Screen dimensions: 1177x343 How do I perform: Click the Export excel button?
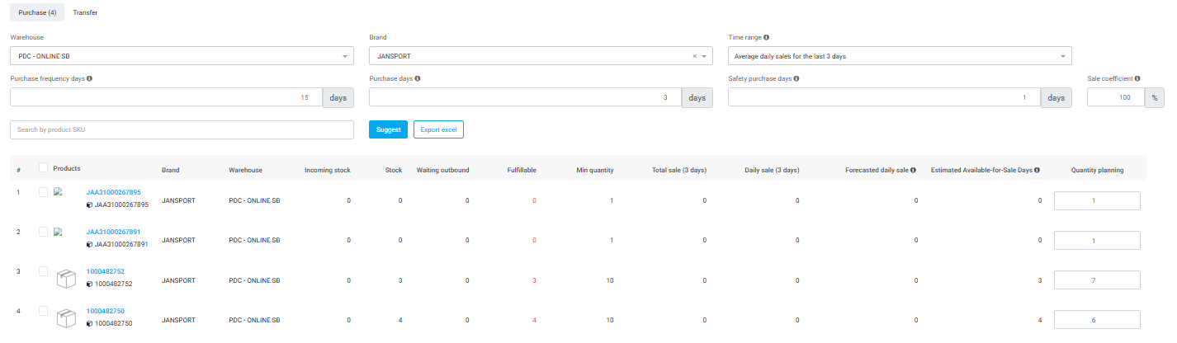[x=438, y=129]
